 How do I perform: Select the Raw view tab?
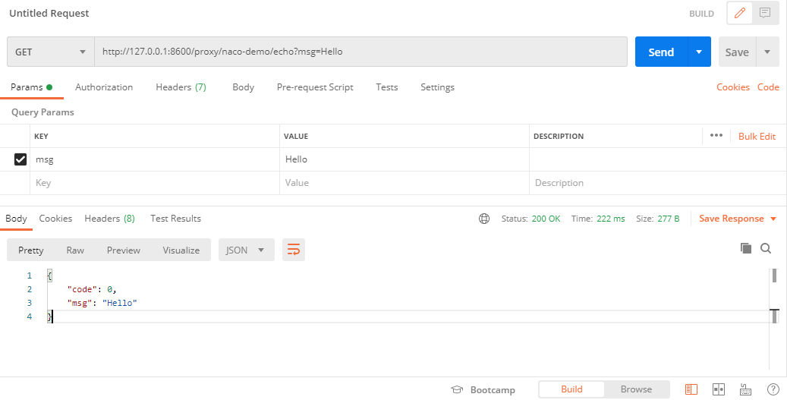coord(75,250)
